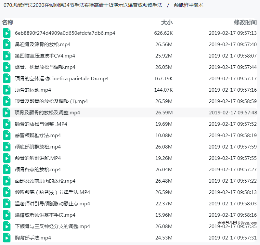Click the play icon for 面部及颈前肌肉的放松.mp4
This screenshot has width=260, height=245.
point(7,181)
